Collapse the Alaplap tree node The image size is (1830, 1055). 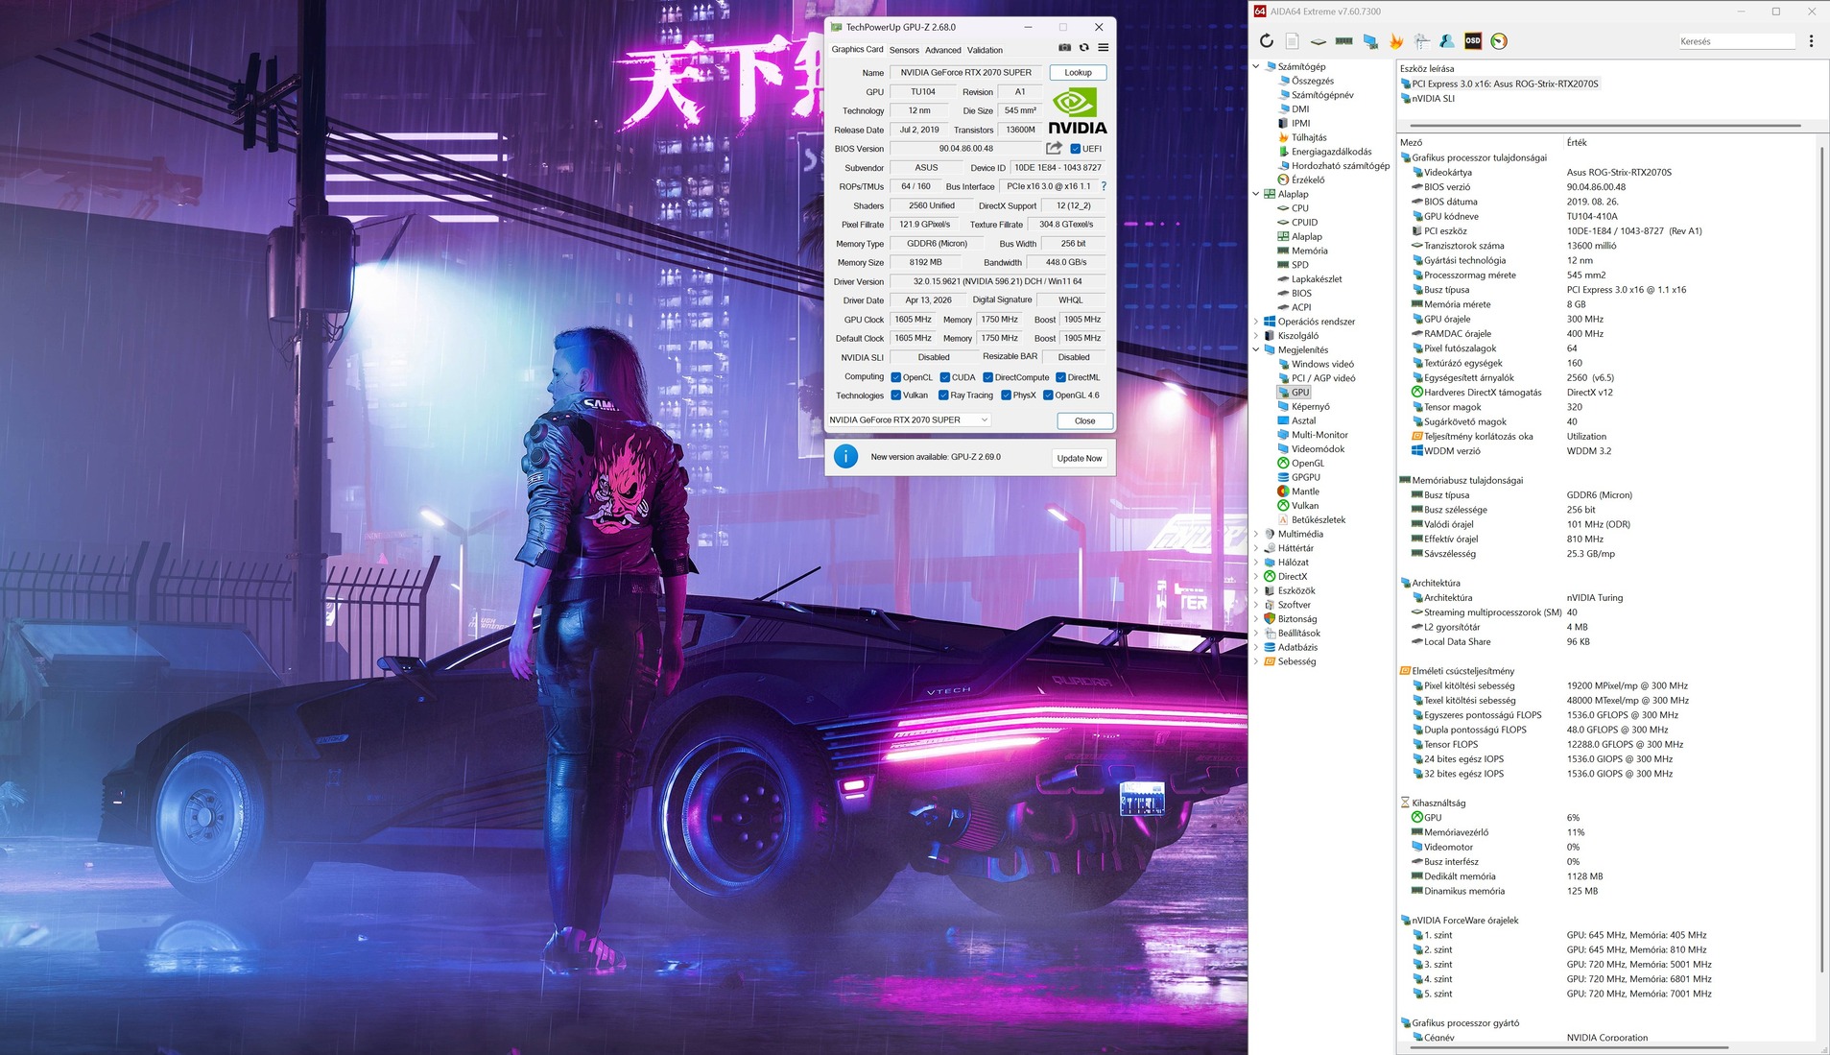[x=1256, y=194]
